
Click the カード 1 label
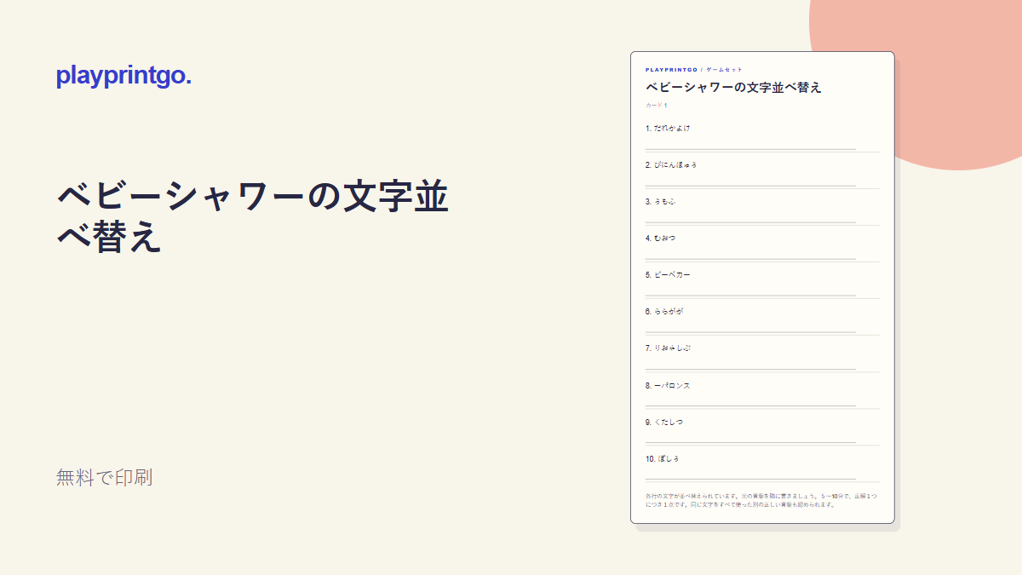tap(657, 105)
